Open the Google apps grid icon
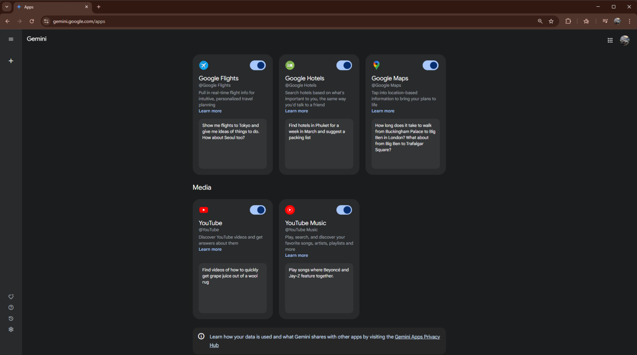 610,40
